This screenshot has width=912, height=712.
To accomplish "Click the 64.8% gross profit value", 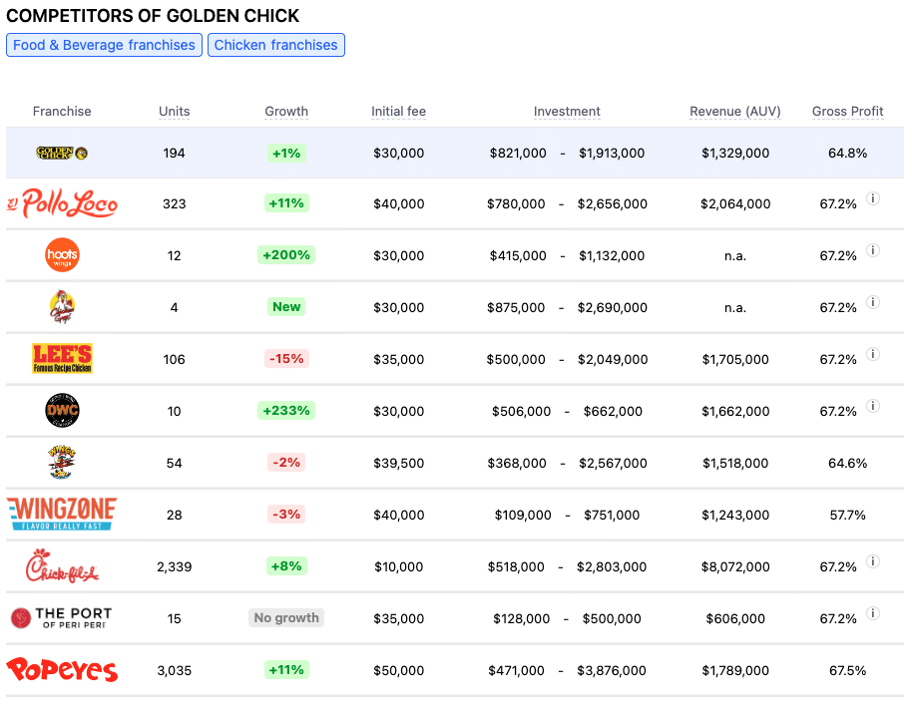I will tap(847, 153).
